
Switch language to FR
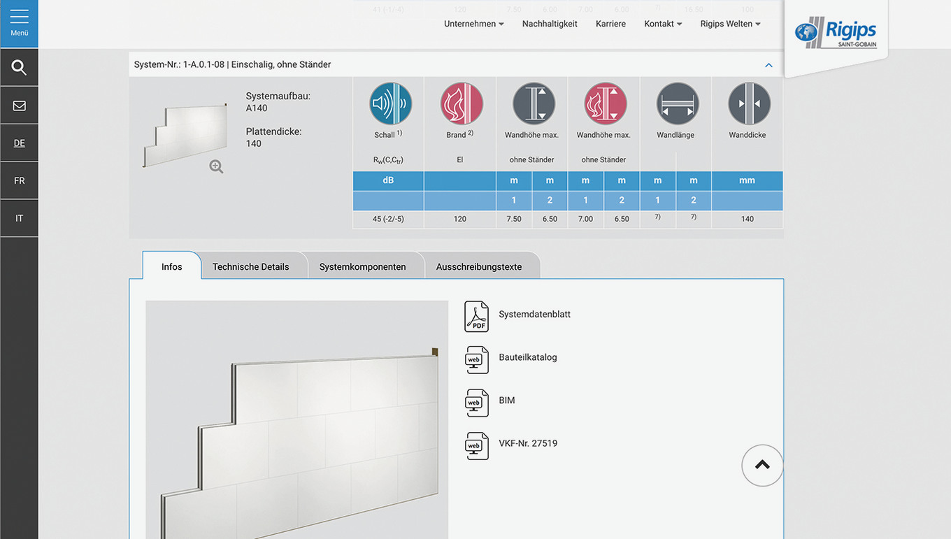[x=19, y=181]
